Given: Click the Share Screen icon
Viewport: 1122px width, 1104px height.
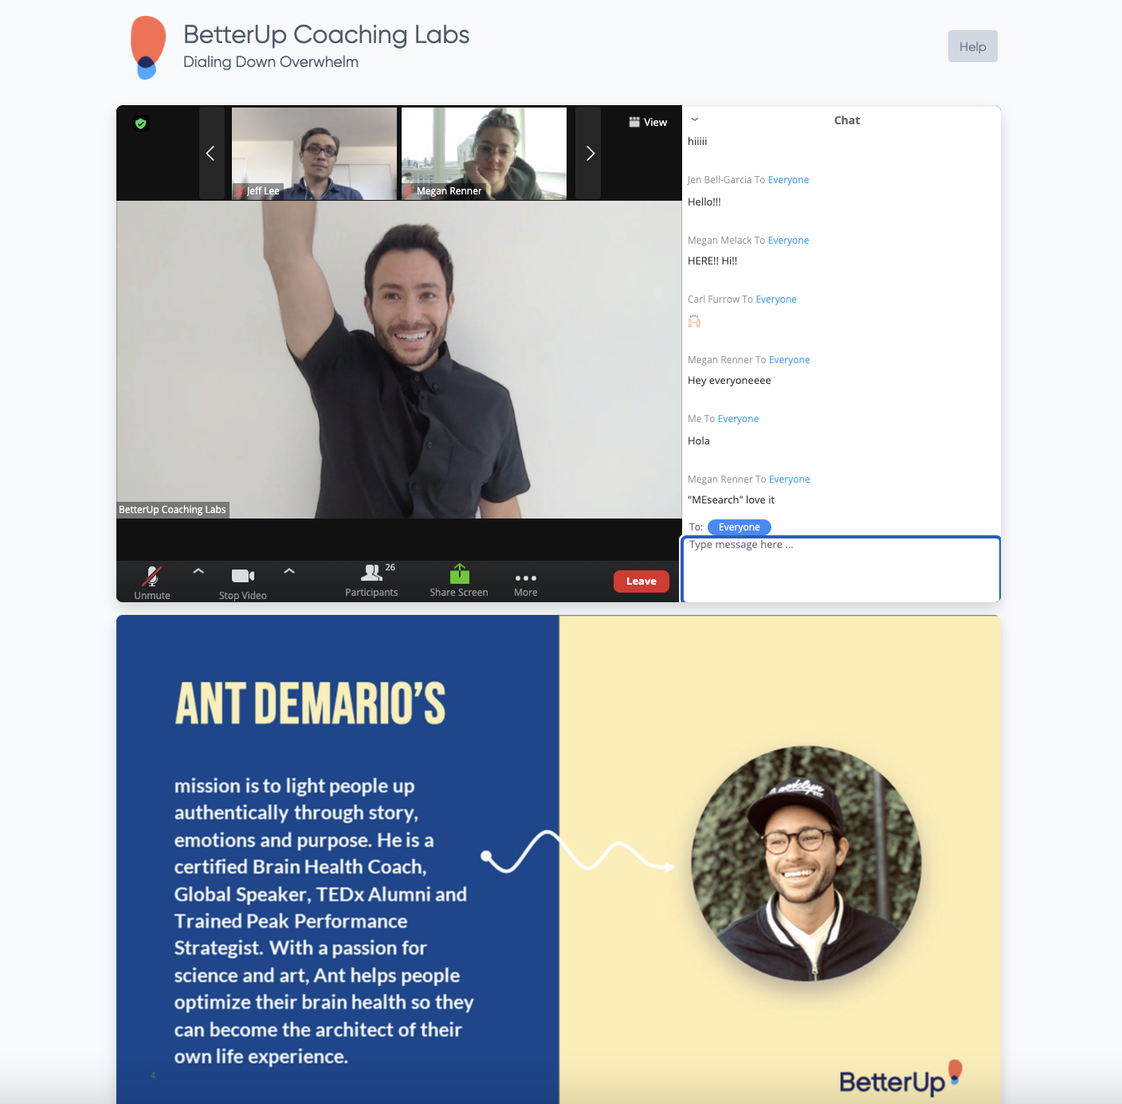Looking at the screenshot, I should (x=460, y=574).
